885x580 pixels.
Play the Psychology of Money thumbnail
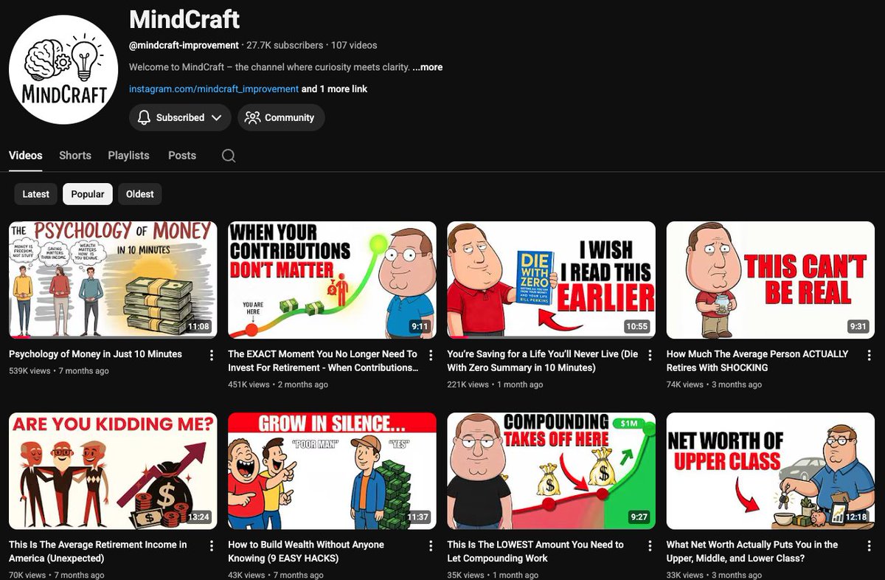(x=113, y=280)
